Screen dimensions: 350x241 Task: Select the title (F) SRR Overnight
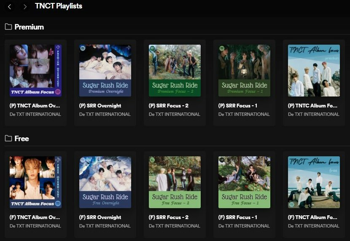pyautogui.click(x=100, y=217)
